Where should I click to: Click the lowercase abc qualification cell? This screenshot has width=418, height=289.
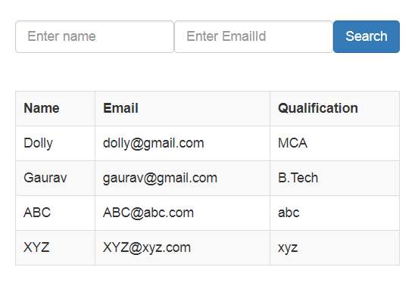tap(335, 213)
